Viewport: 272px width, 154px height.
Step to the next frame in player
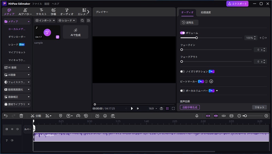[138, 108]
